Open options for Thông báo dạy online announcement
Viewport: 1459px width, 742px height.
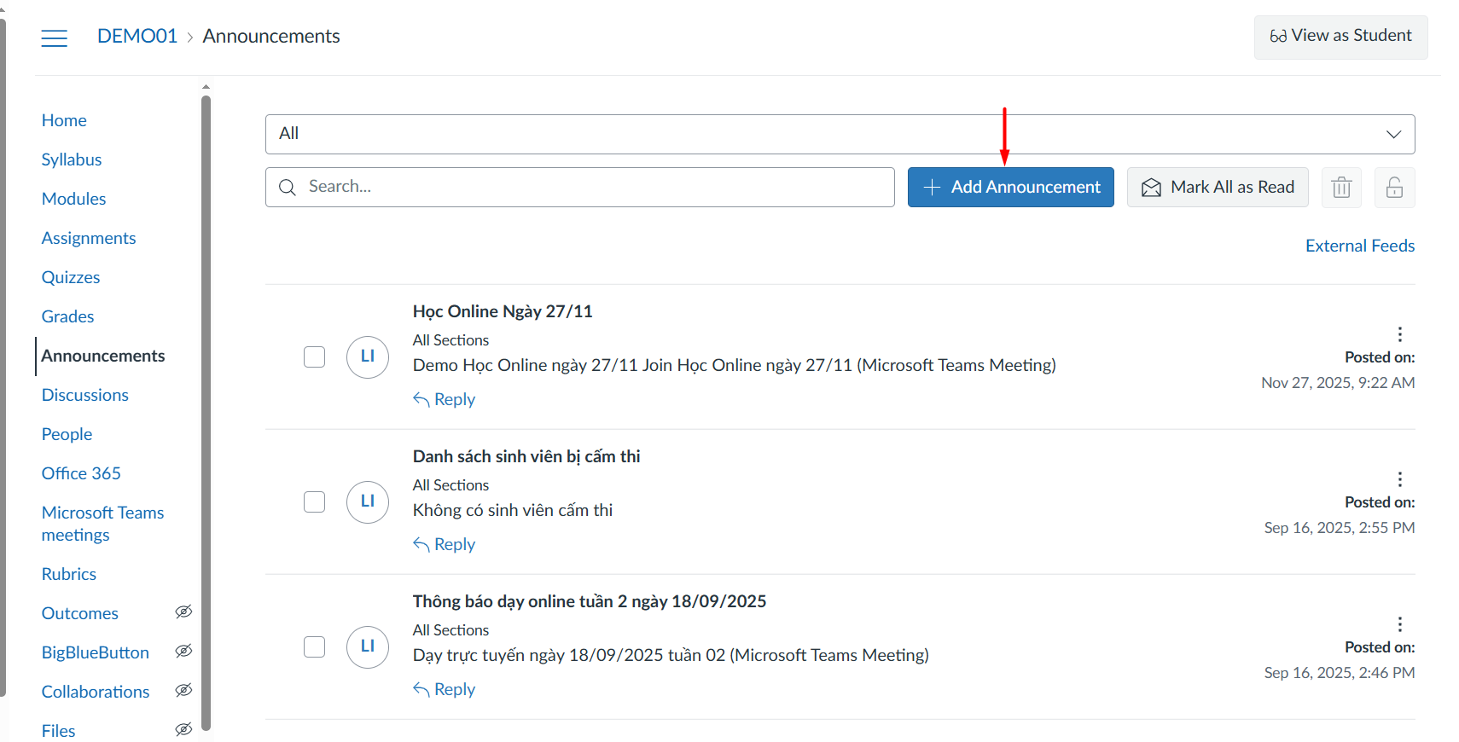point(1399,623)
